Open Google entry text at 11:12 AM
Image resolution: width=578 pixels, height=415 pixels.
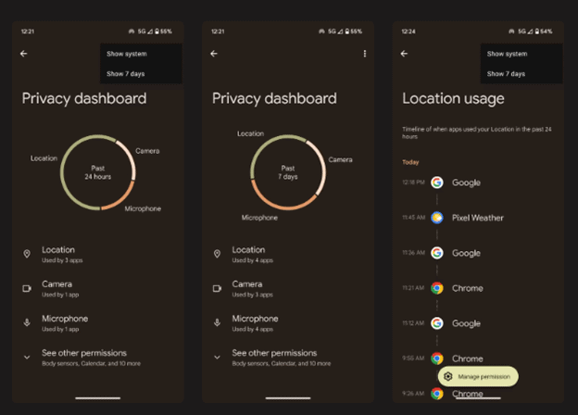(x=466, y=323)
